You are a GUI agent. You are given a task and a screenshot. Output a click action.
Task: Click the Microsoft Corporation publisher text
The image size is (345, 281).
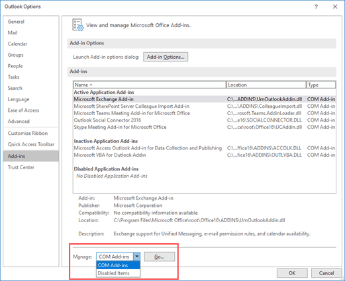(138, 206)
